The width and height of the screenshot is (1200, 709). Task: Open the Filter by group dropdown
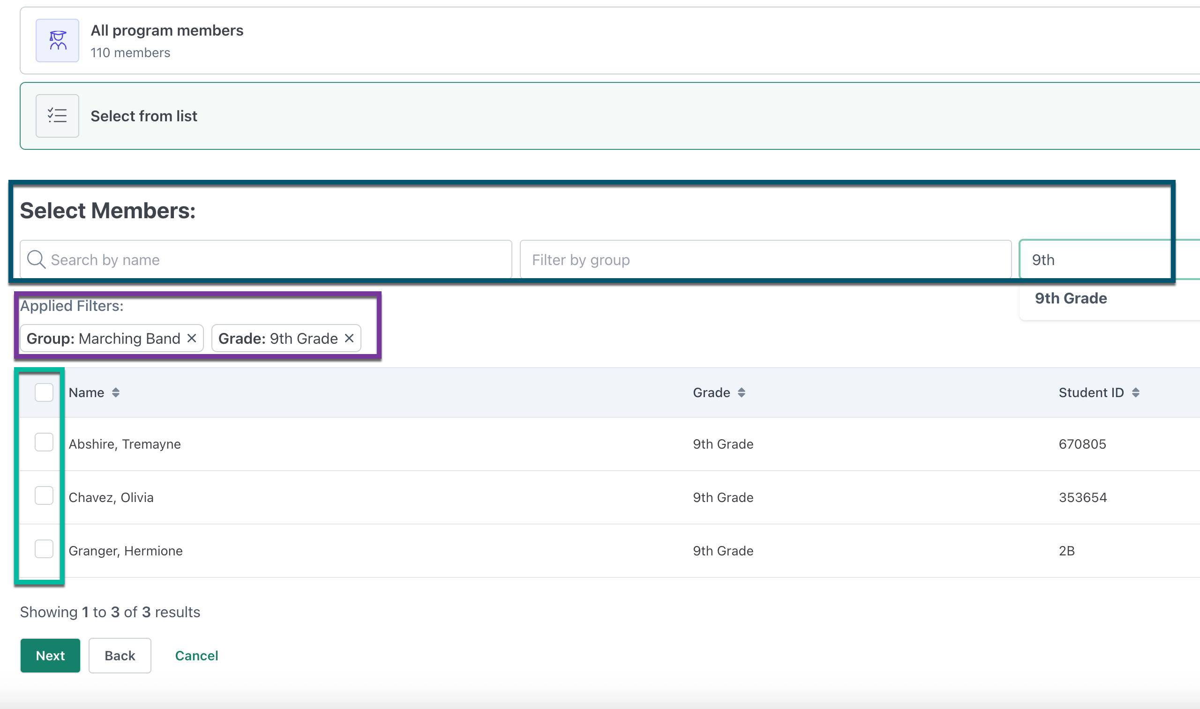pyautogui.click(x=765, y=259)
